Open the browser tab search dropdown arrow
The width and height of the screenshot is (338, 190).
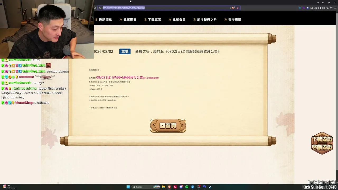(x=318, y=2)
